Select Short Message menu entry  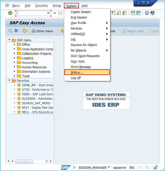coord(87,67)
